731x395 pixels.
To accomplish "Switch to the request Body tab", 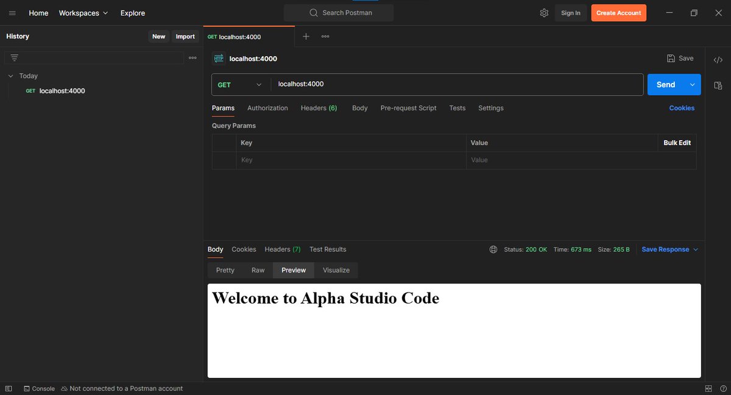I will [360, 108].
